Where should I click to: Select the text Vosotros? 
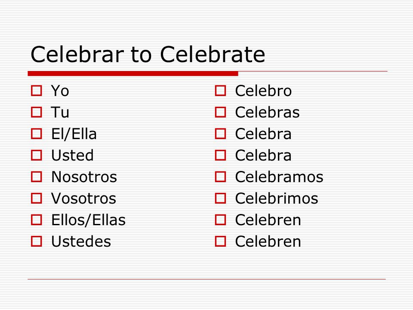pyautogui.click(x=83, y=198)
